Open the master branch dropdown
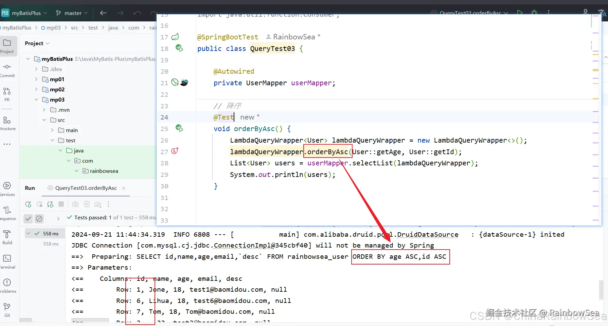Viewport: 608px width, 326px height. [x=72, y=13]
